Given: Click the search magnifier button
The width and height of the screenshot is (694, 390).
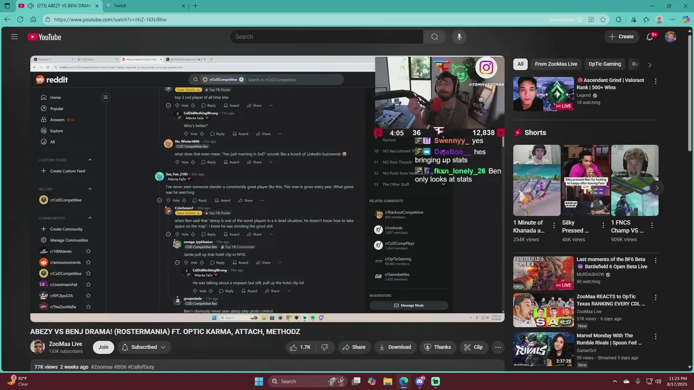Looking at the screenshot, I should coord(435,37).
